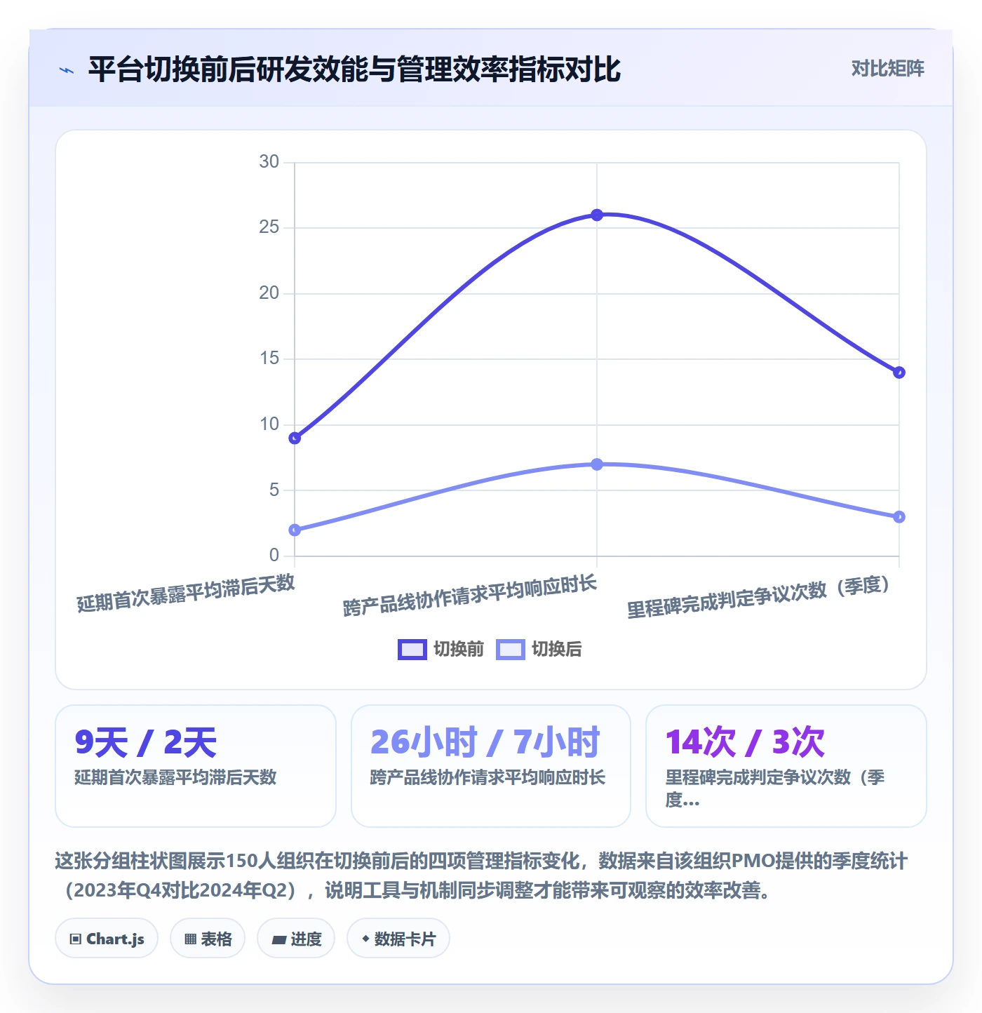Screen dimensions: 982x1013
Task: Click the 切换后 data point at value 2
Action: click(x=295, y=530)
